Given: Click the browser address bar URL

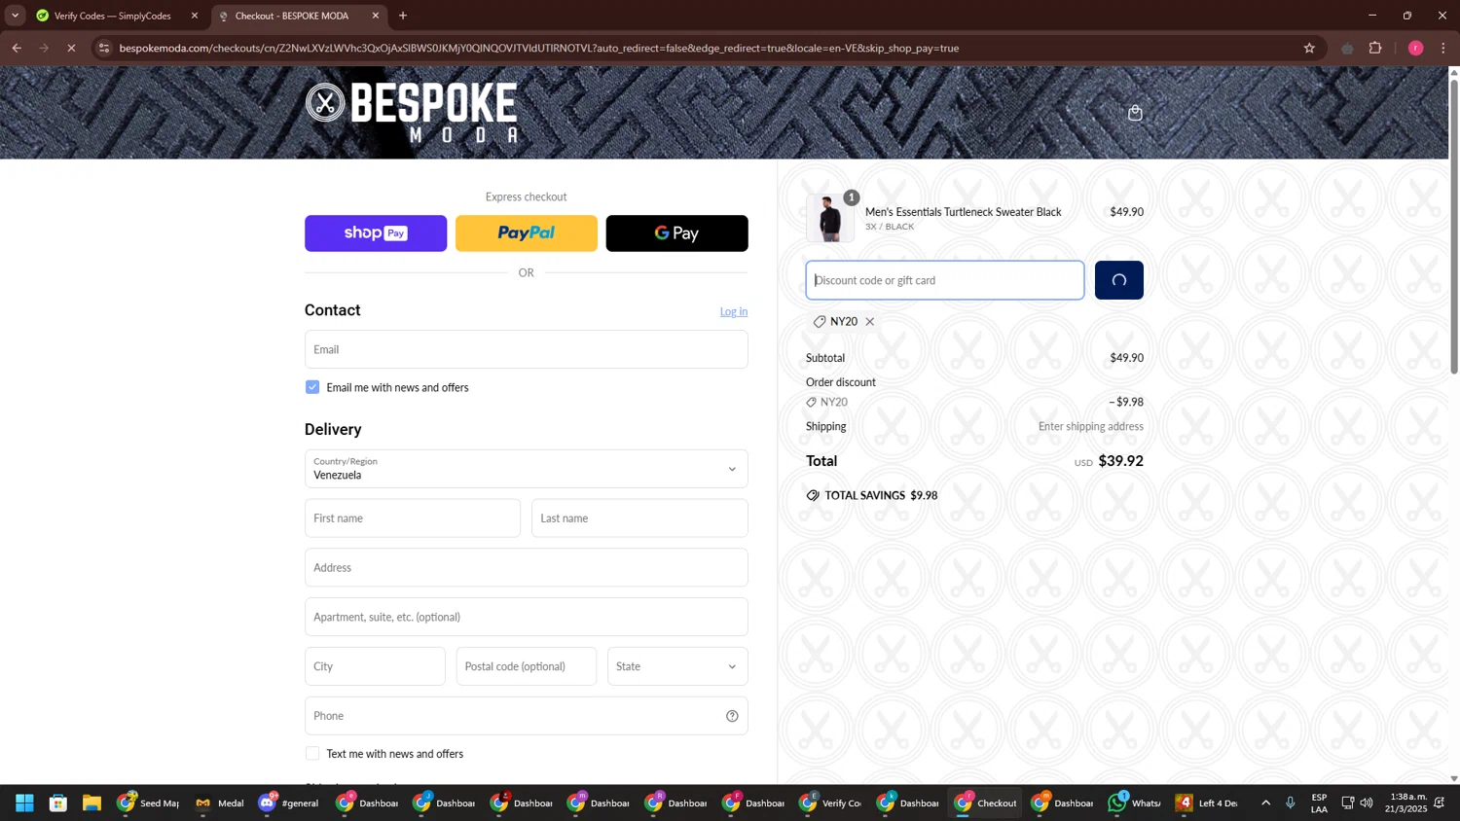Looking at the screenshot, I should click(x=538, y=48).
